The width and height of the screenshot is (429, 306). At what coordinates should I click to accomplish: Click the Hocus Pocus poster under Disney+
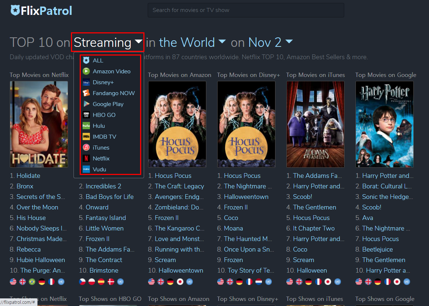pos(246,124)
